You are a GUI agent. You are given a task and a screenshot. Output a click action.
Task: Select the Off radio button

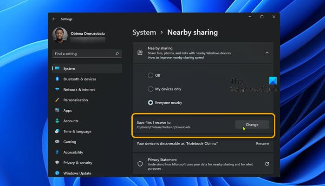pos(150,75)
